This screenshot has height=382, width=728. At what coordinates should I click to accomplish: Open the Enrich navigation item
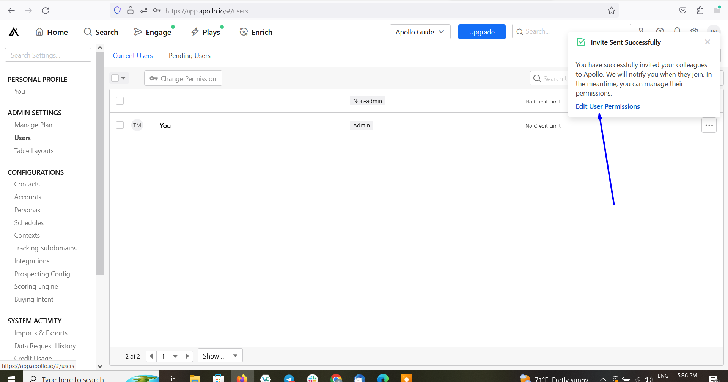[256, 32]
